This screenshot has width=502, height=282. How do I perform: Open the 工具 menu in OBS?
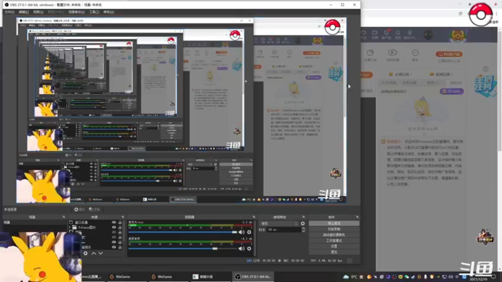tap(93, 12)
